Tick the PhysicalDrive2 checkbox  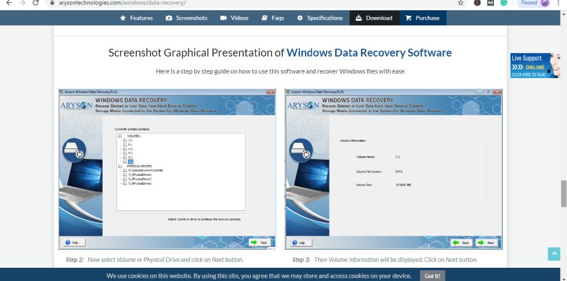(125, 179)
